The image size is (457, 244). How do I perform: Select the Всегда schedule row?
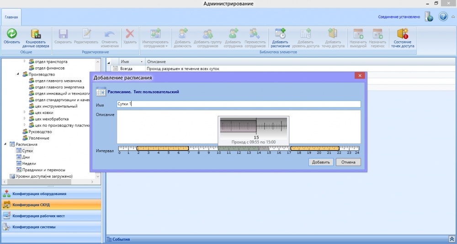coord(281,69)
